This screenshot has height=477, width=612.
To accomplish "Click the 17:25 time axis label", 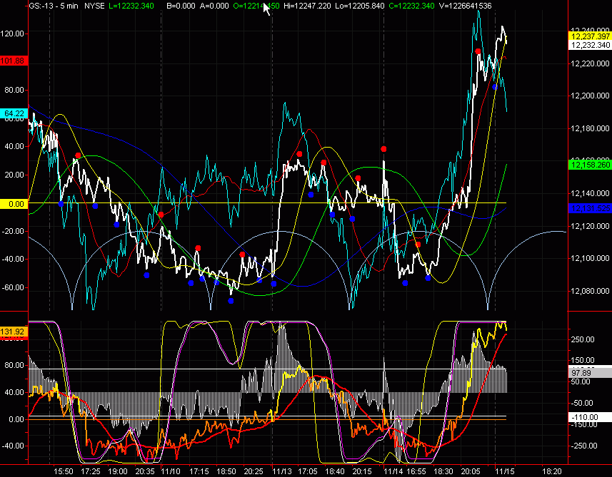I will [x=91, y=471].
